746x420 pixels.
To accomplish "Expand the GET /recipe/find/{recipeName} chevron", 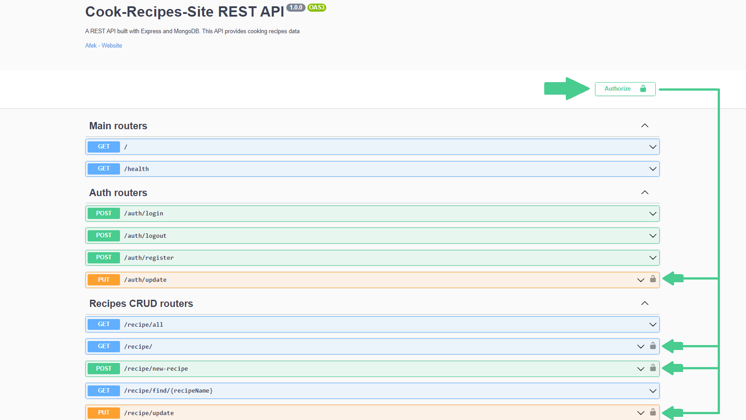I will (653, 391).
